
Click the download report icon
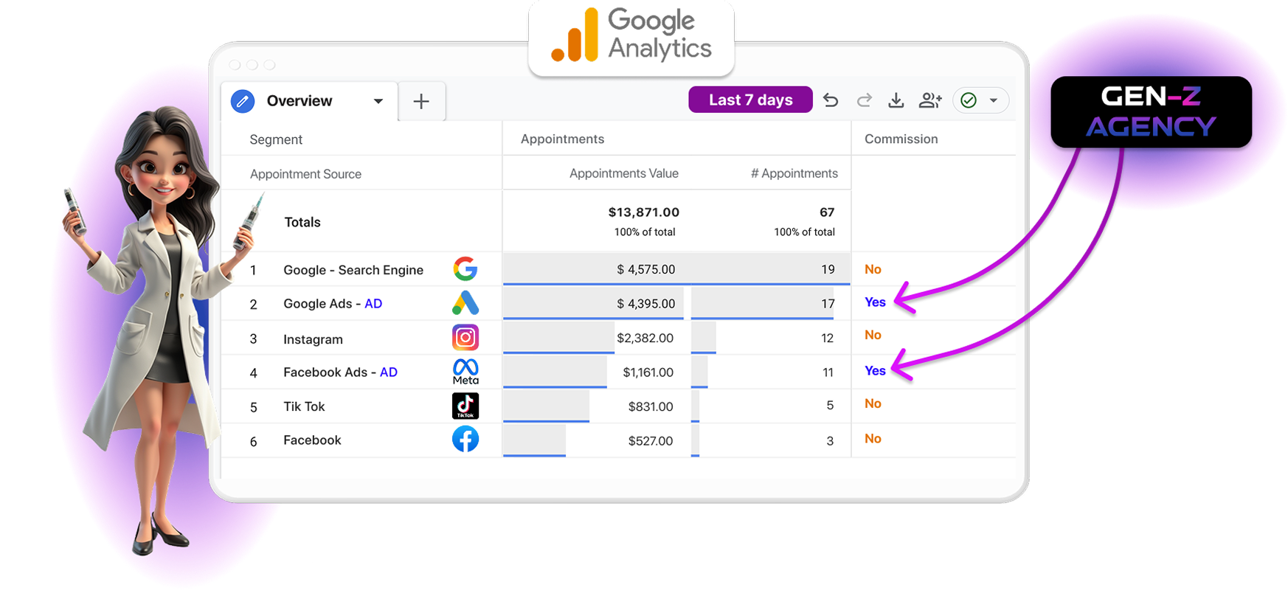[896, 100]
